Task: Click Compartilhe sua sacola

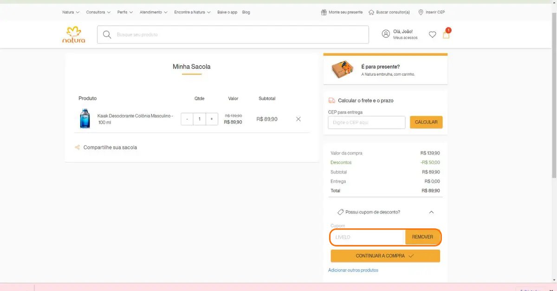Action: tap(110, 148)
